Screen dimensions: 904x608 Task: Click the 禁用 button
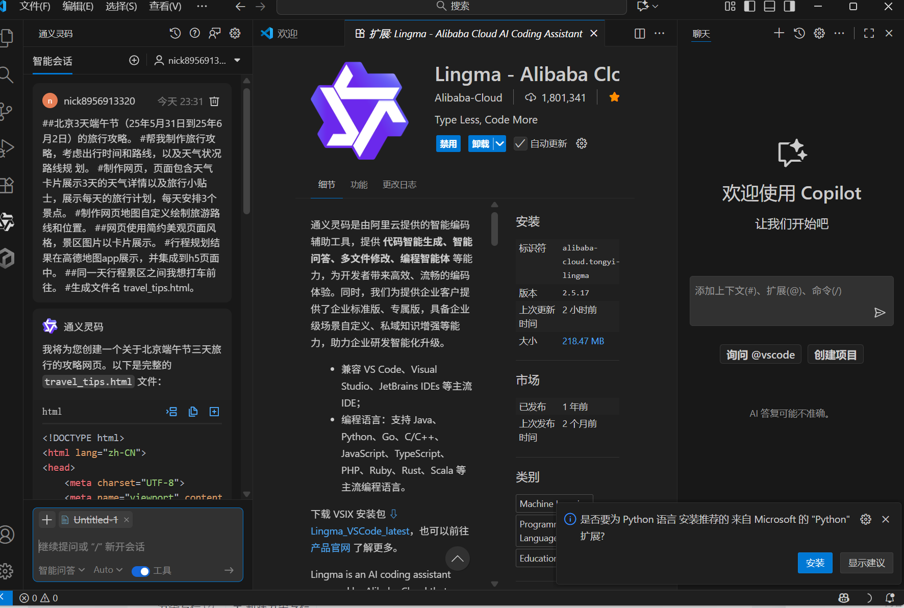448,144
